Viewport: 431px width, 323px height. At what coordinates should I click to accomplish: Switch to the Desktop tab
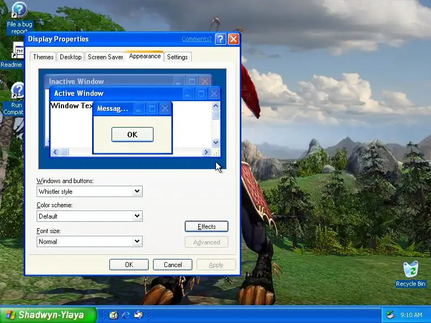71,57
